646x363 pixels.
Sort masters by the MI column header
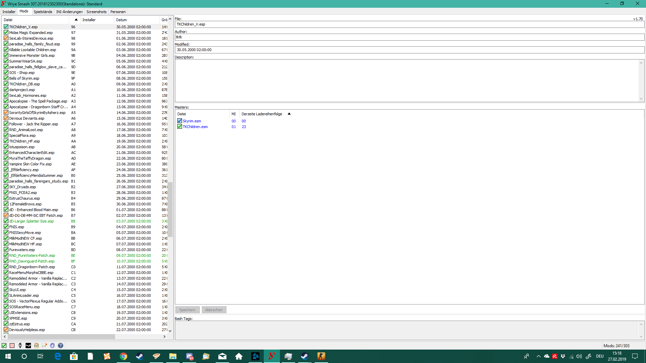point(234,114)
